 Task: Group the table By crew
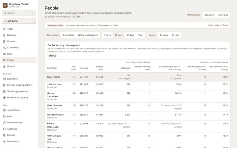[x=164, y=35]
